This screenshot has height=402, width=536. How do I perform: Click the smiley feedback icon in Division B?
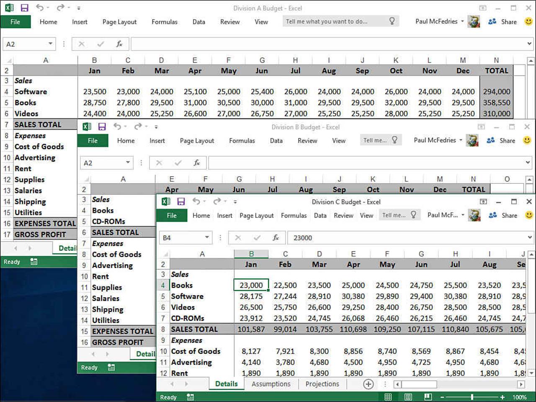pyautogui.click(x=527, y=140)
